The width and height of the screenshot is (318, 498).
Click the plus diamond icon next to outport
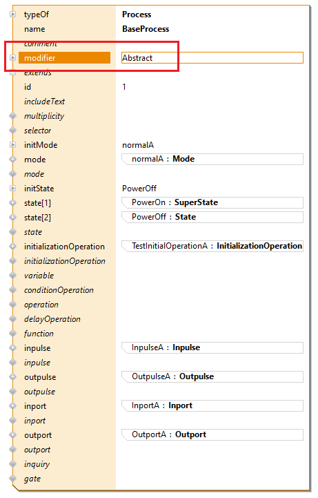click(12, 434)
